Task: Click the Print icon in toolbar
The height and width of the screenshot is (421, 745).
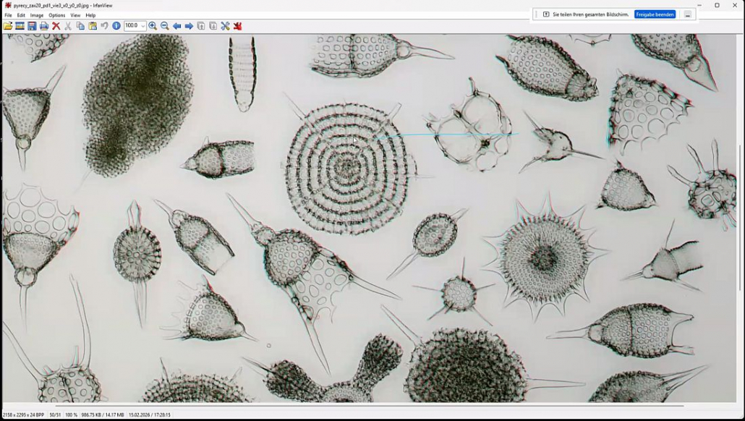Action: (x=44, y=26)
